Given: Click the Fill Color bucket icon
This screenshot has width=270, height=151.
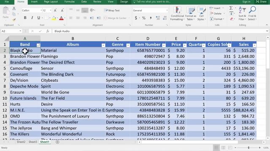Looking at the screenshot, I should 54,18.
